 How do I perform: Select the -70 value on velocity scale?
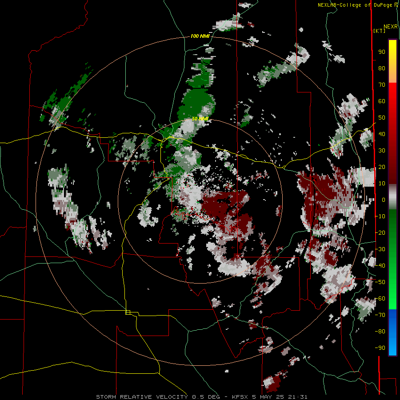coord(380,315)
